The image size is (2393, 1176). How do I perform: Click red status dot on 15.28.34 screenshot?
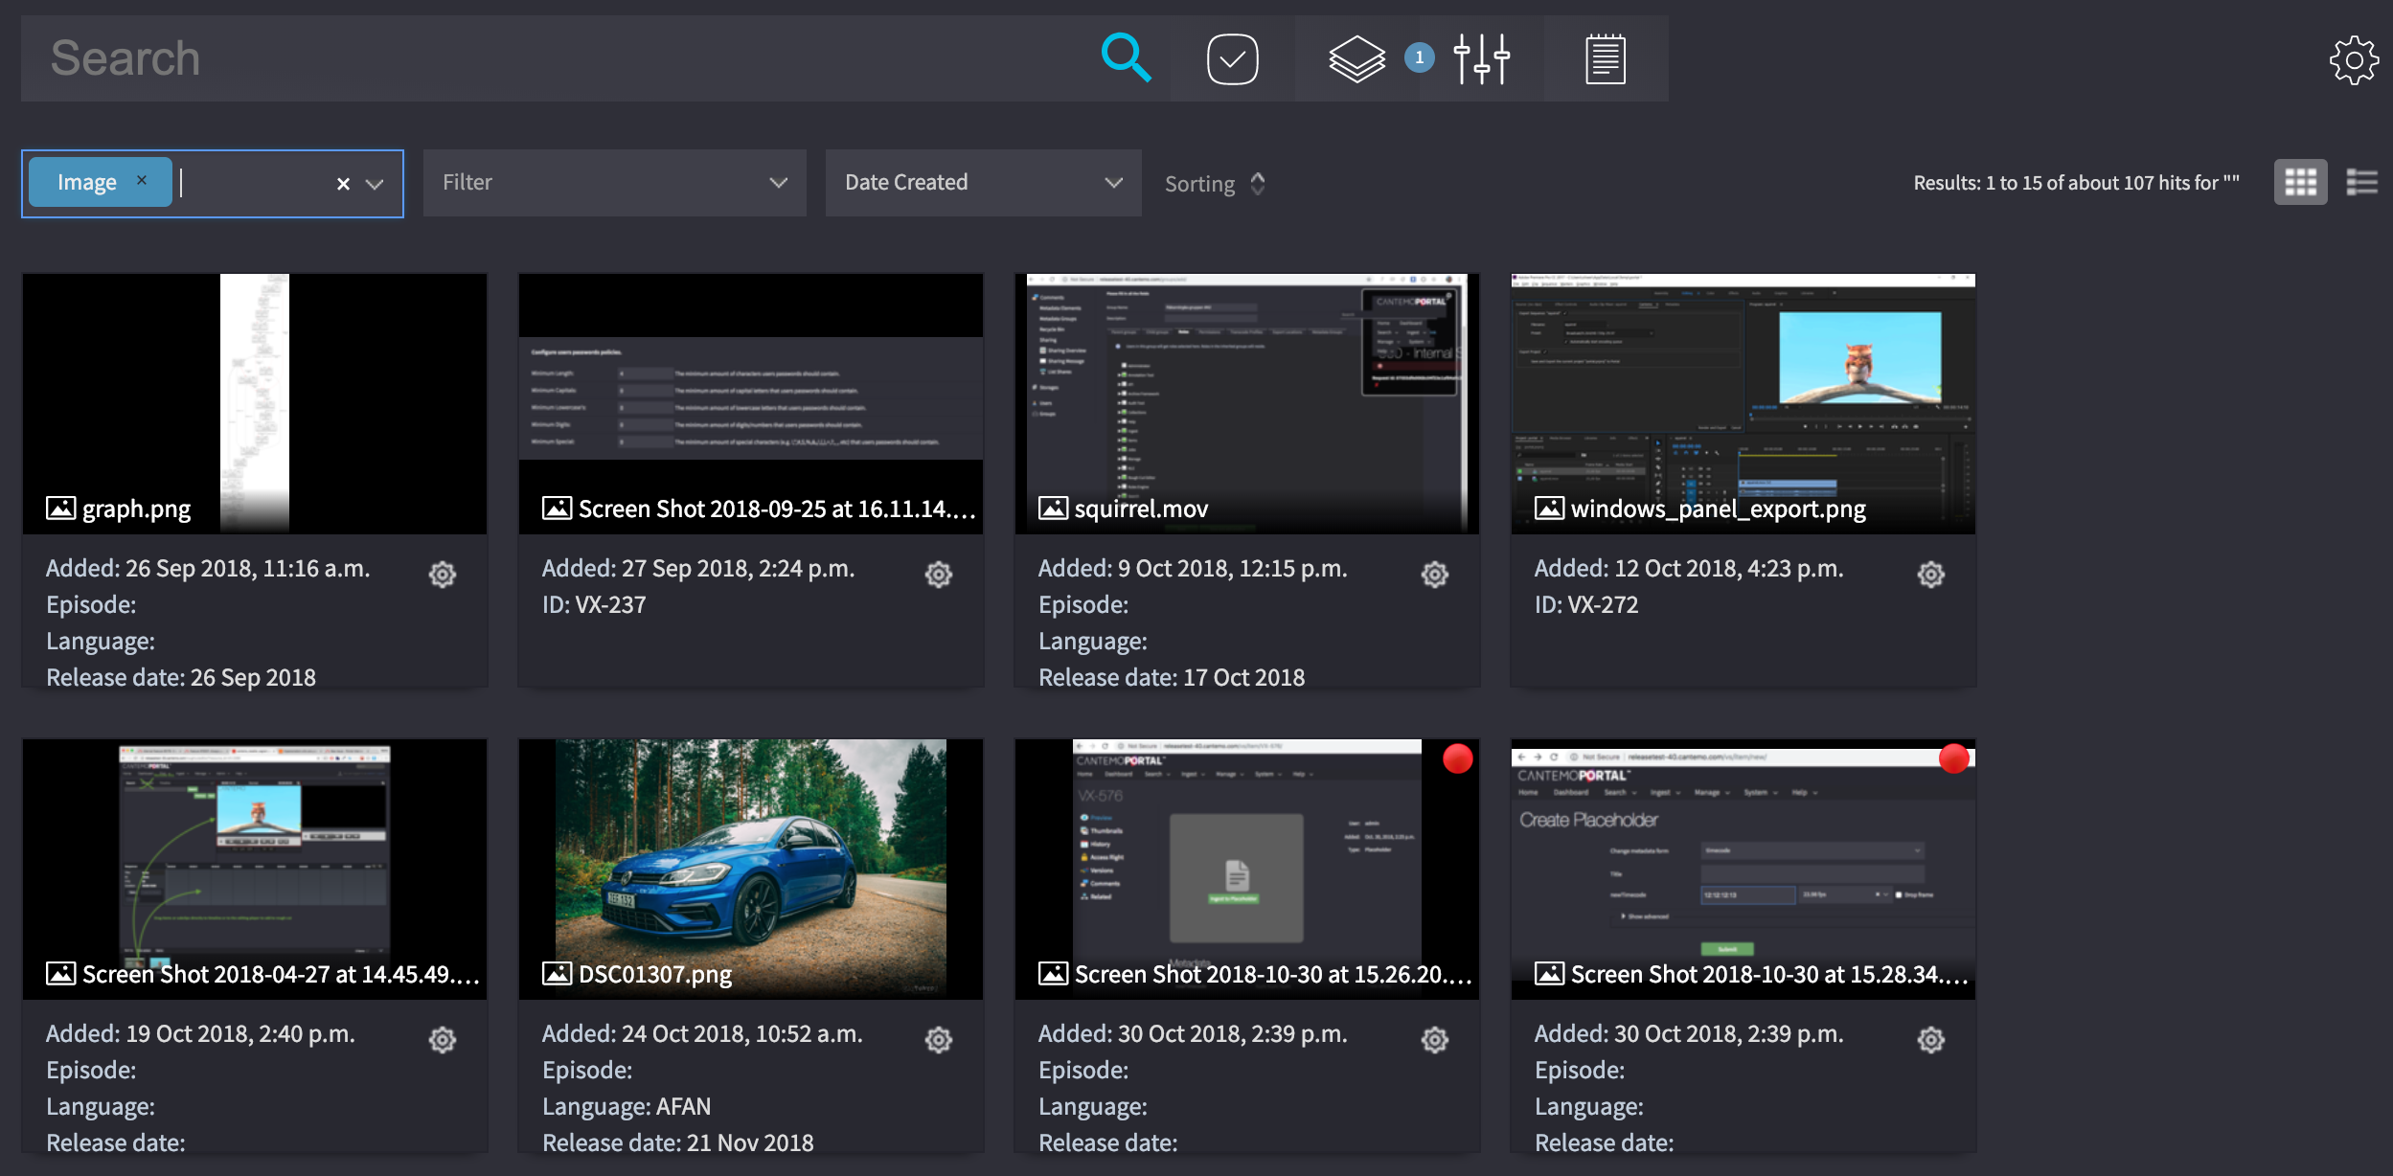point(1953,758)
